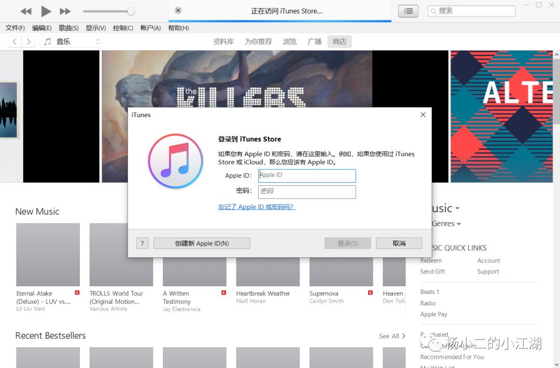
Task: Open Heartbreak Weather album title
Action: pos(263,293)
